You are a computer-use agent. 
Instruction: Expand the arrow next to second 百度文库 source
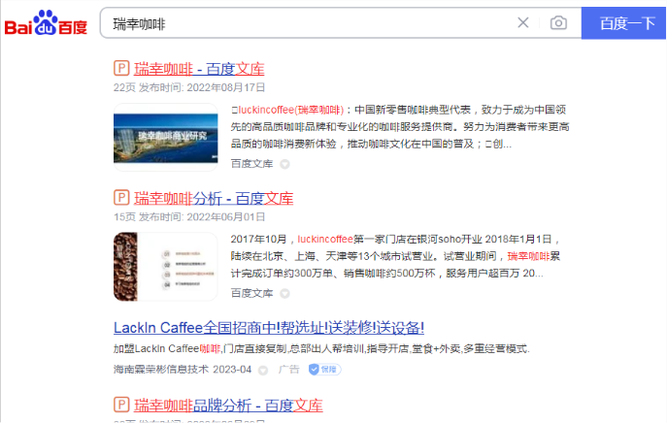tap(285, 293)
